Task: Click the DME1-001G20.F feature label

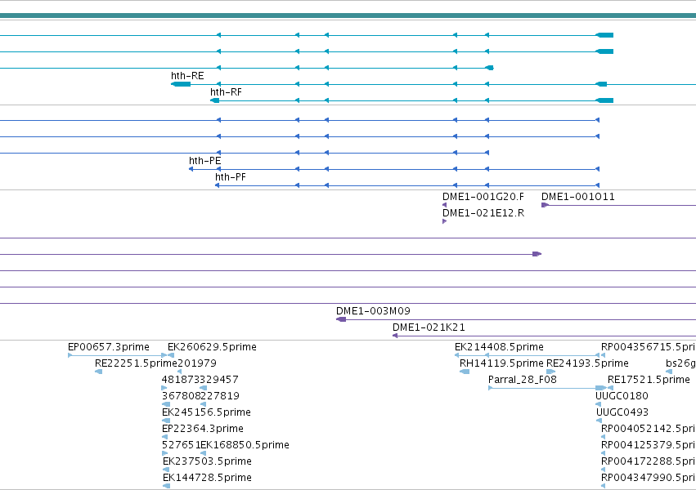Action: [x=483, y=197]
